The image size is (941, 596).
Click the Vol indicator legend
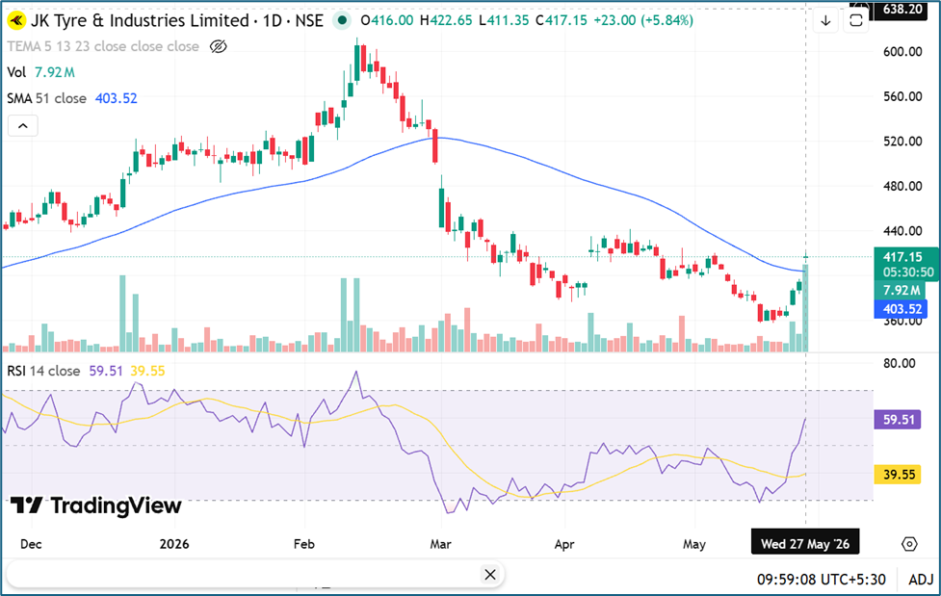16,72
